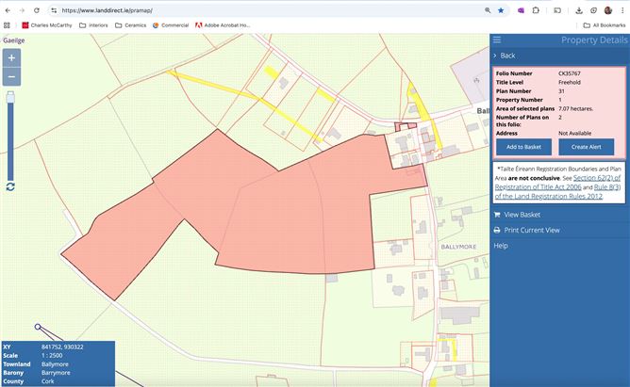The height and width of the screenshot is (387, 630).
Task: Click the Create Alert button
Action: (x=586, y=148)
